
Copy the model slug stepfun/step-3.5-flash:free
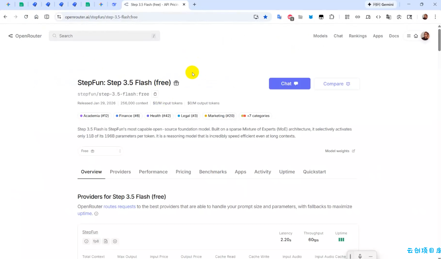click(155, 94)
